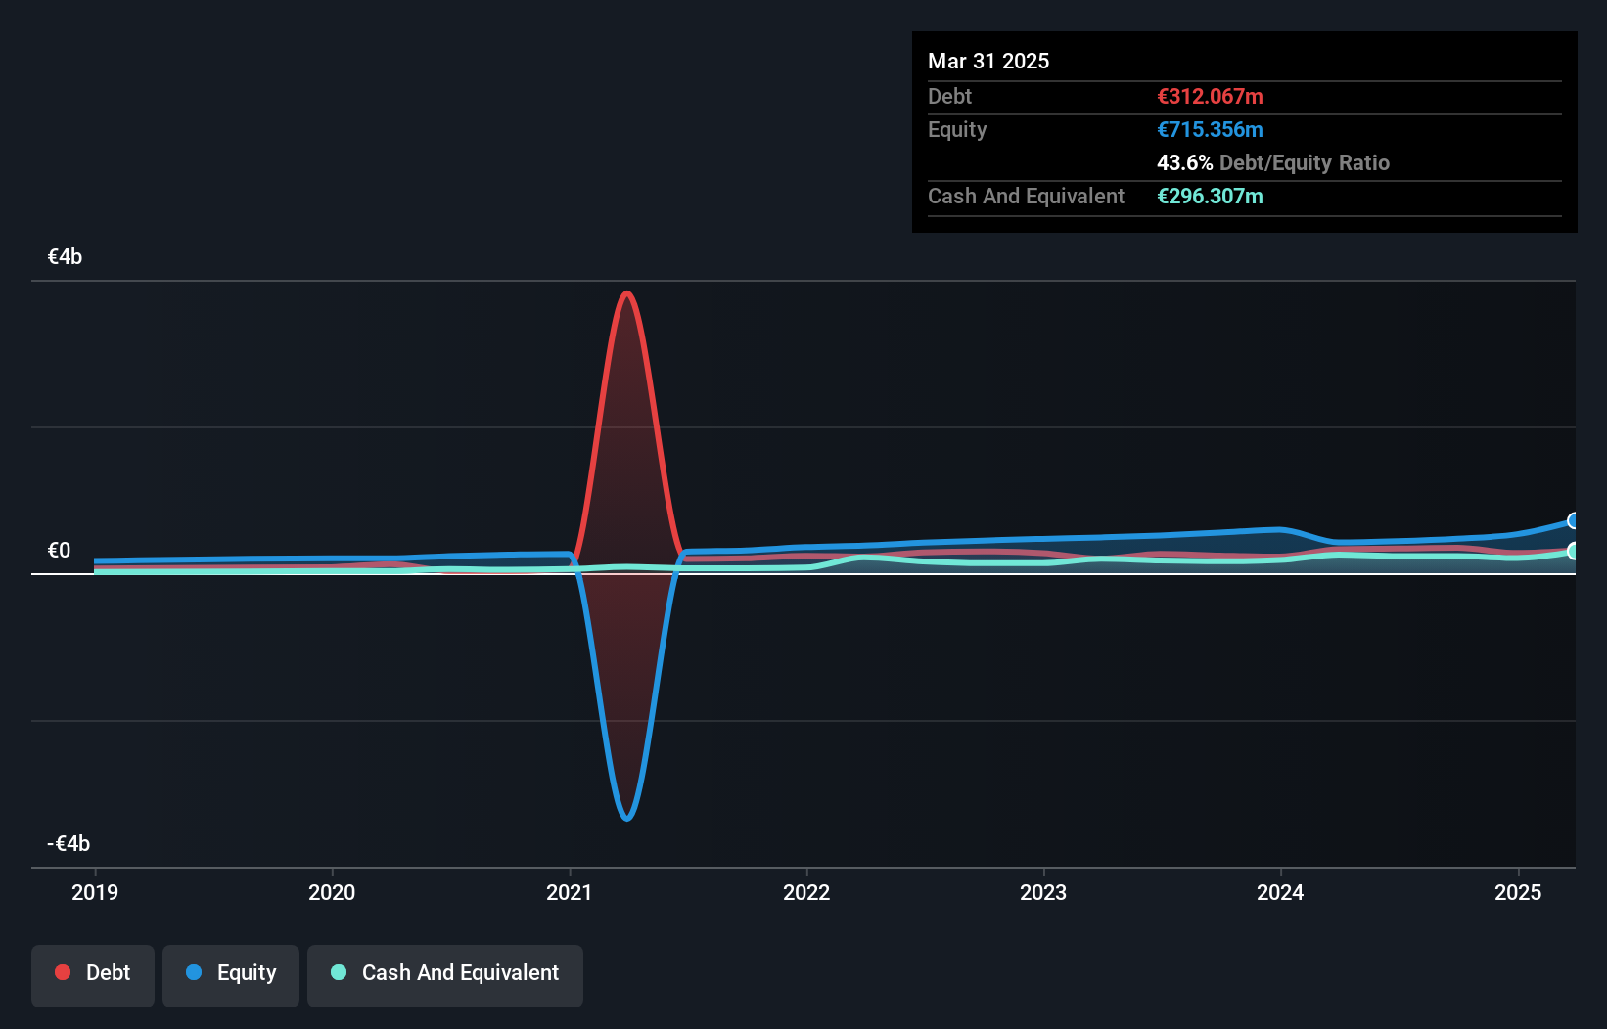Click the €715.356m equity value
Image resolution: width=1607 pixels, height=1029 pixels.
[x=1210, y=129]
